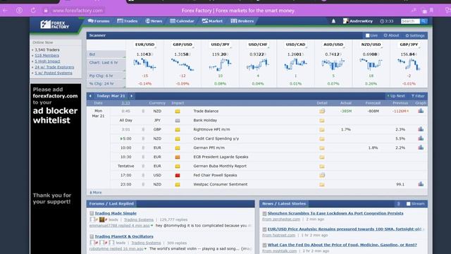Toggle alert for Lagarde Speaks 10:30 event

tap(143, 157)
